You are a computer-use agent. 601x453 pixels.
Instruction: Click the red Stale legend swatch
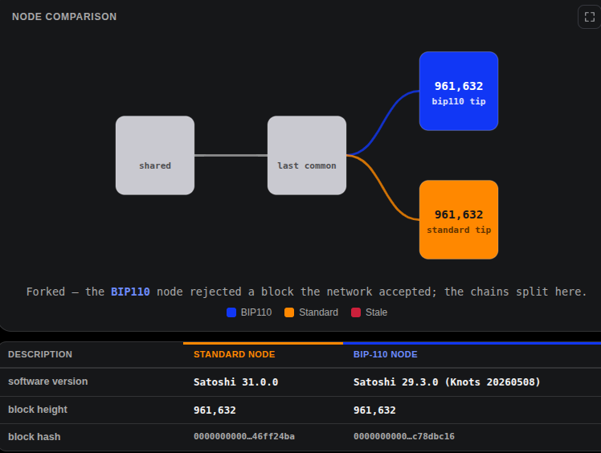tap(356, 312)
